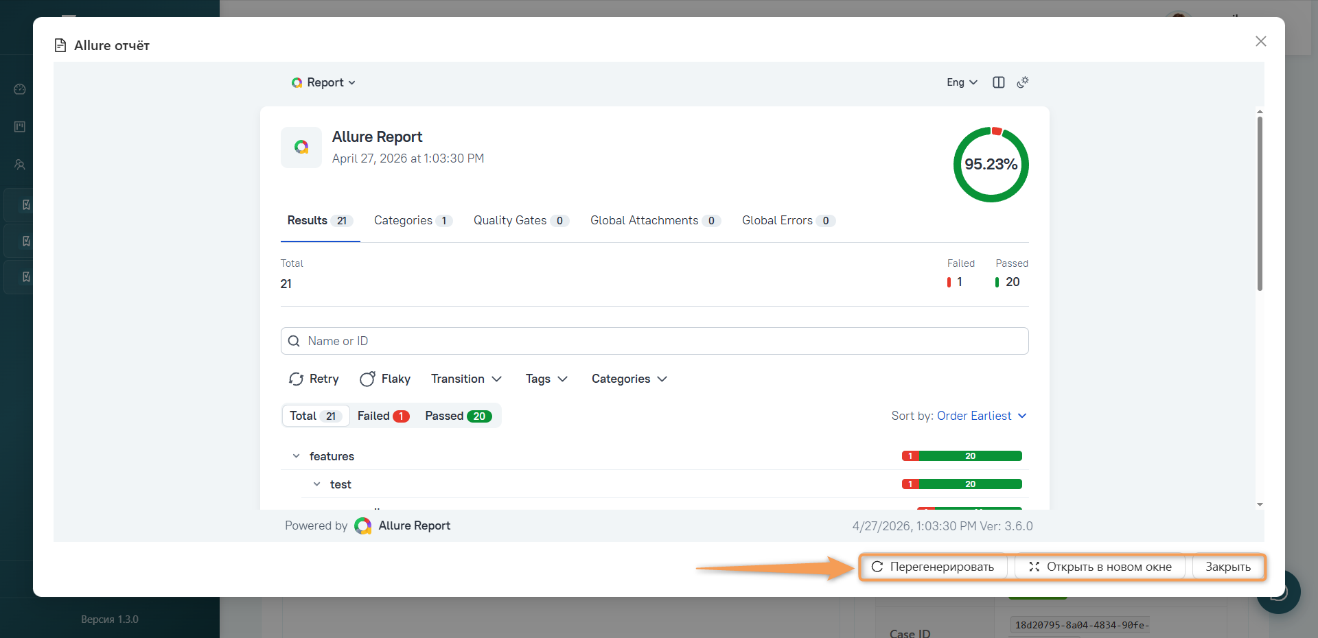The image size is (1318, 638).
Task: Click the report vertical scrollbar thumb
Action: coord(1260,204)
